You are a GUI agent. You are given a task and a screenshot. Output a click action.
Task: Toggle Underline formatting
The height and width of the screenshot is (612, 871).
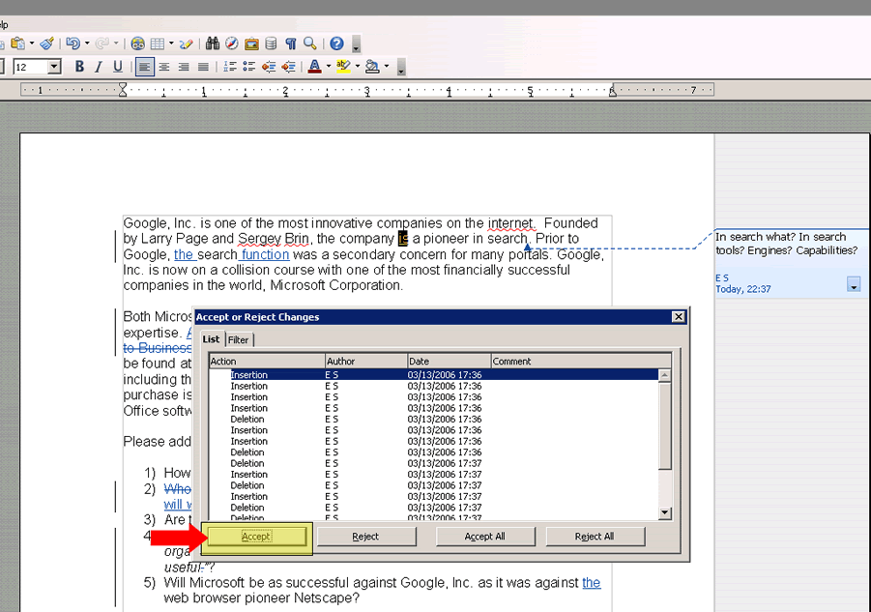pos(118,67)
